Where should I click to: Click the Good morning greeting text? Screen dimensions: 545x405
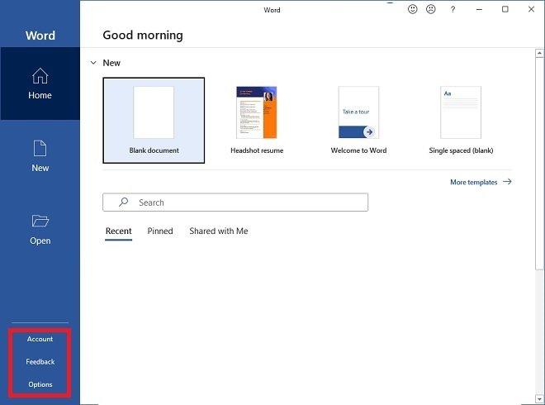point(143,36)
